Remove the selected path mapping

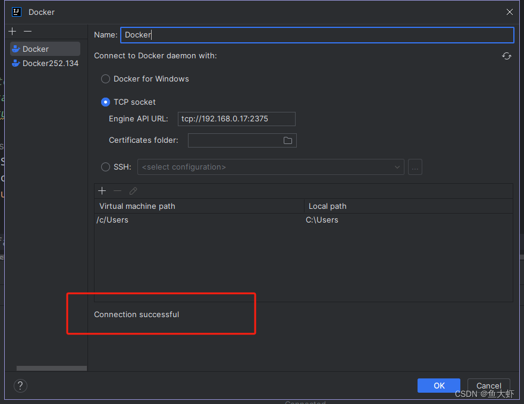click(x=117, y=190)
